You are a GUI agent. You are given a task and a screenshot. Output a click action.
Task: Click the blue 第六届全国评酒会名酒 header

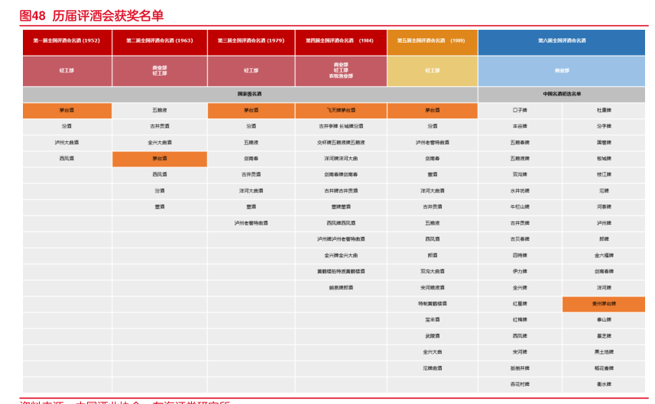tap(562, 40)
